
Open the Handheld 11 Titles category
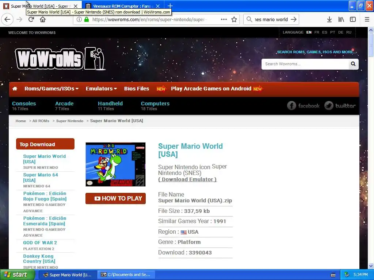click(x=110, y=106)
